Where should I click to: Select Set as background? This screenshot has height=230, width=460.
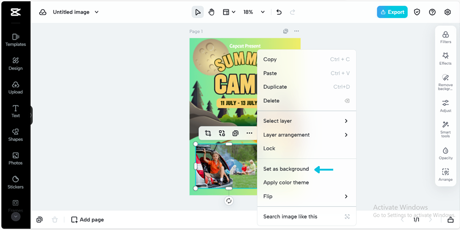(x=306, y=169)
